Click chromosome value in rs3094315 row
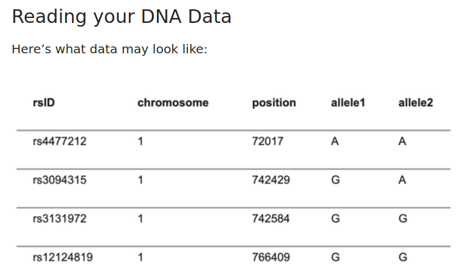 (141, 180)
